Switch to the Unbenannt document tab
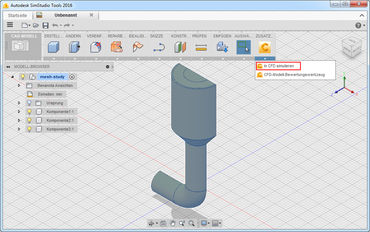The image size is (370, 232). tap(66, 15)
